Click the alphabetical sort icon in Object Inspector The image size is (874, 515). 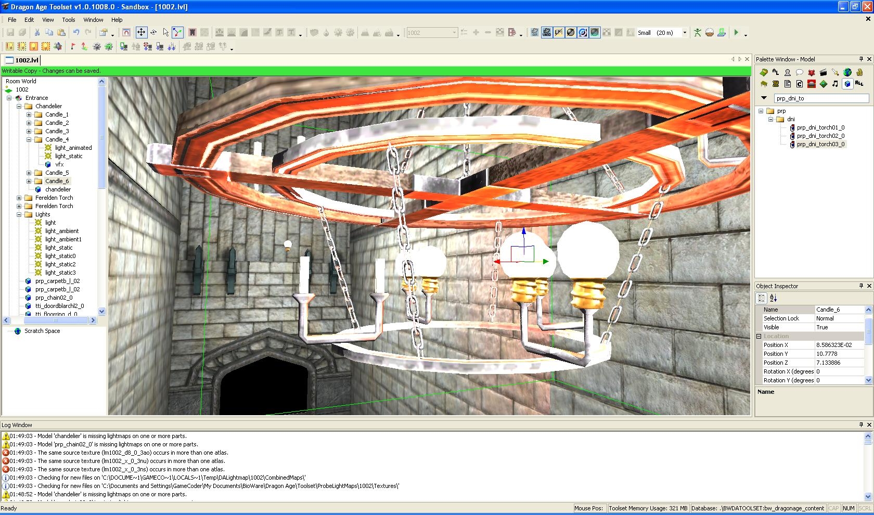pyautogui.click(x=774, y=298)
